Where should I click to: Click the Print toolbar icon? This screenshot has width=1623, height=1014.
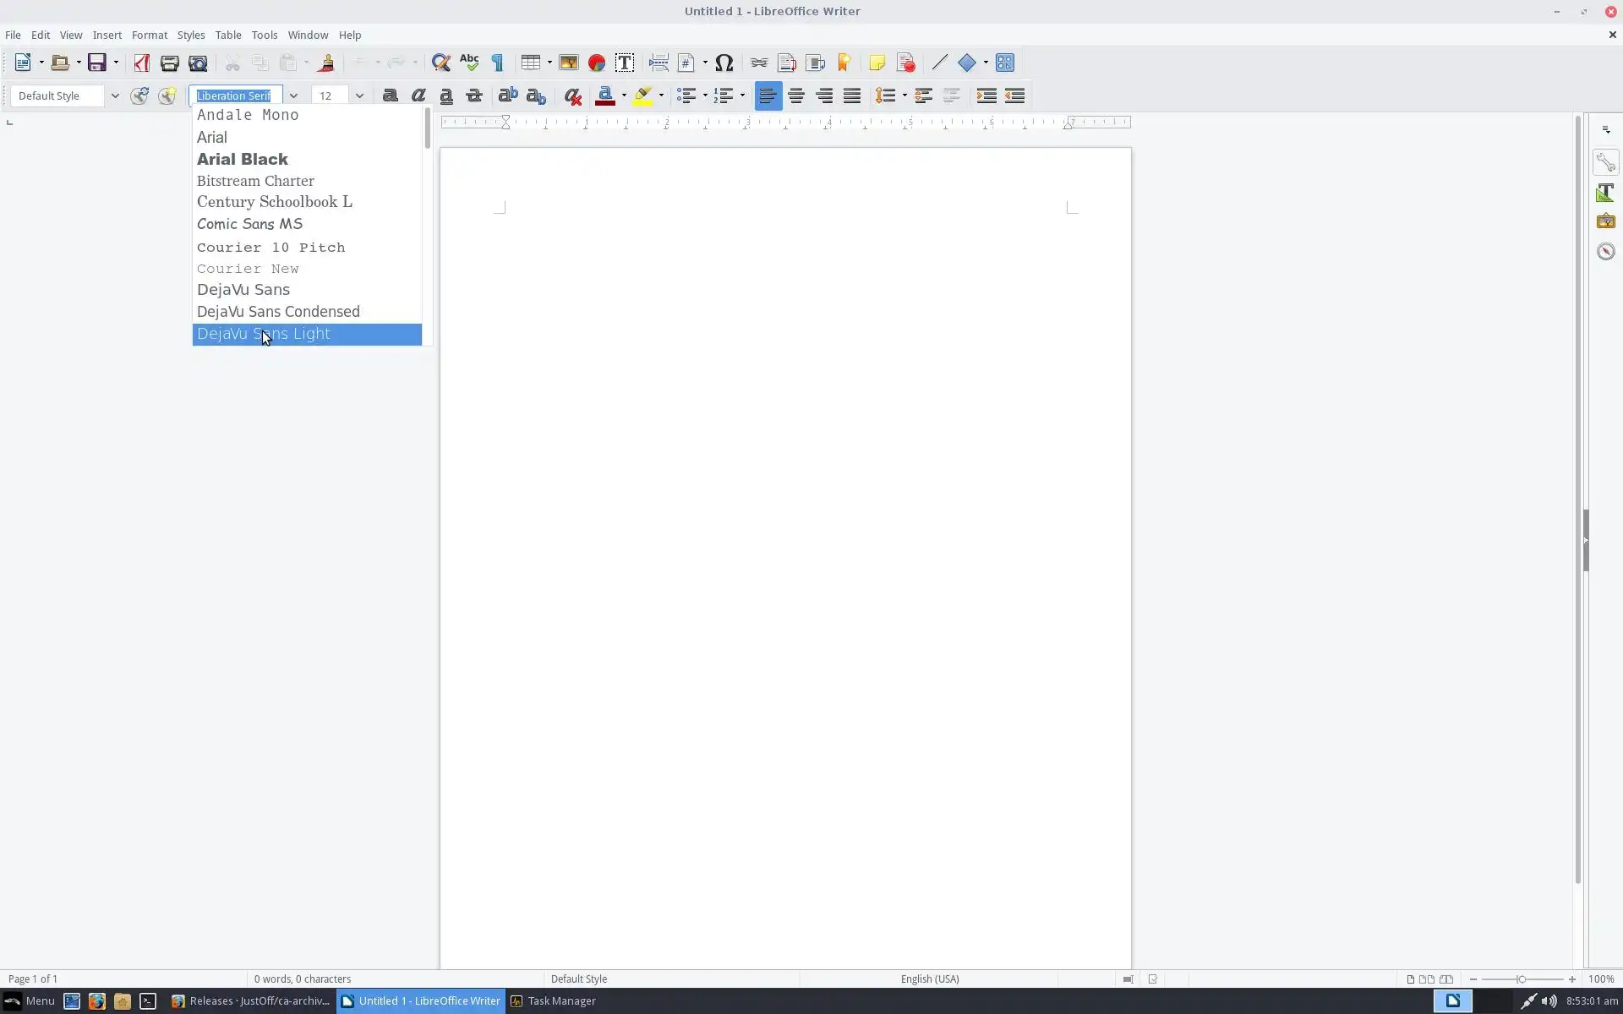[169, 63]
